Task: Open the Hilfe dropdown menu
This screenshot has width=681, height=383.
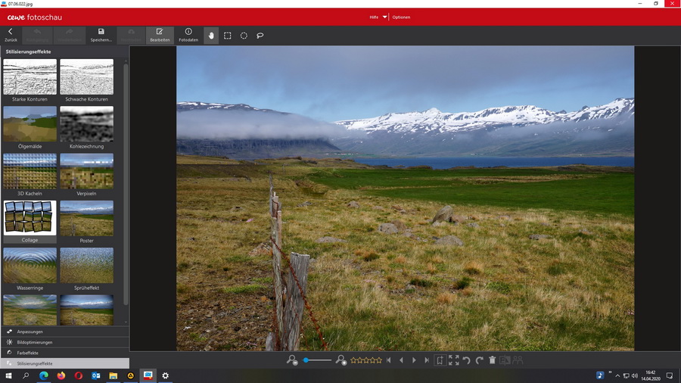Action: coord(378,17)
